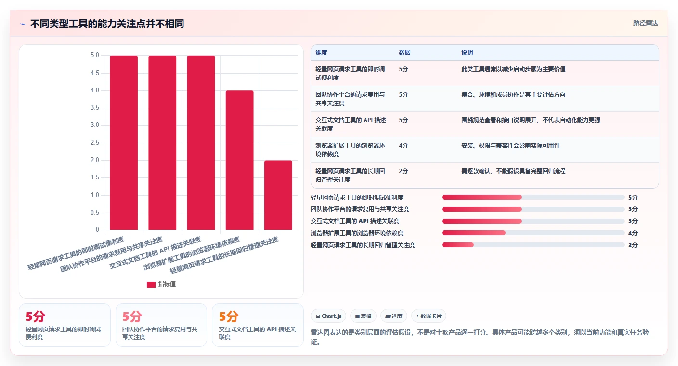Viewport: 678px width, 366px height.
Task: Select the 数据卡片 tag chip
Action: click(x=429, y=316)
